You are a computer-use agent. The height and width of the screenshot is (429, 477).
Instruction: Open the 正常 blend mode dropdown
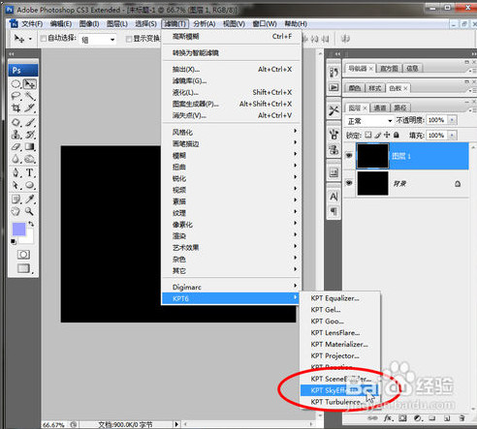pos(390,121)
